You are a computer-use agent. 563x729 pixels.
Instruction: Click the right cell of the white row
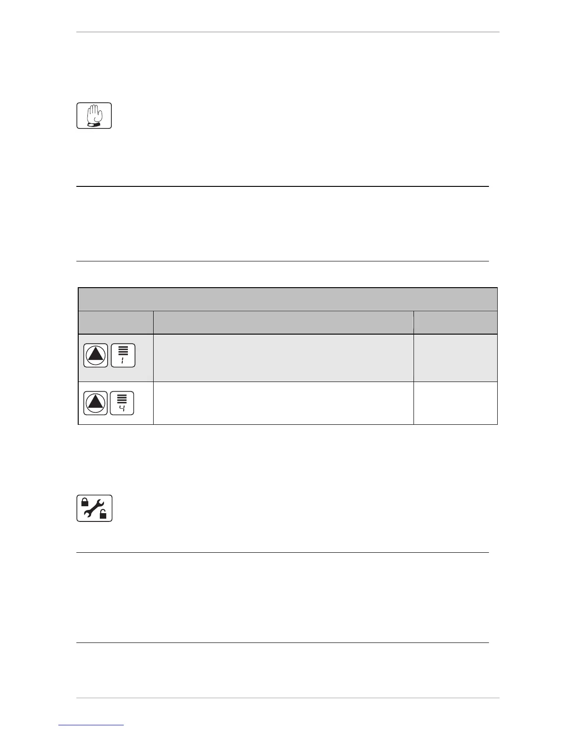tap(455, 403)
